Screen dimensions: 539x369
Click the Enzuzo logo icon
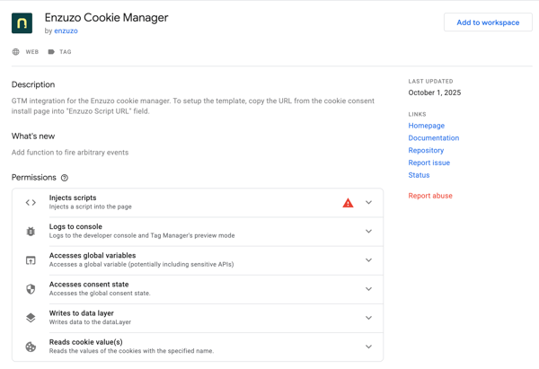tap(22, 23)
